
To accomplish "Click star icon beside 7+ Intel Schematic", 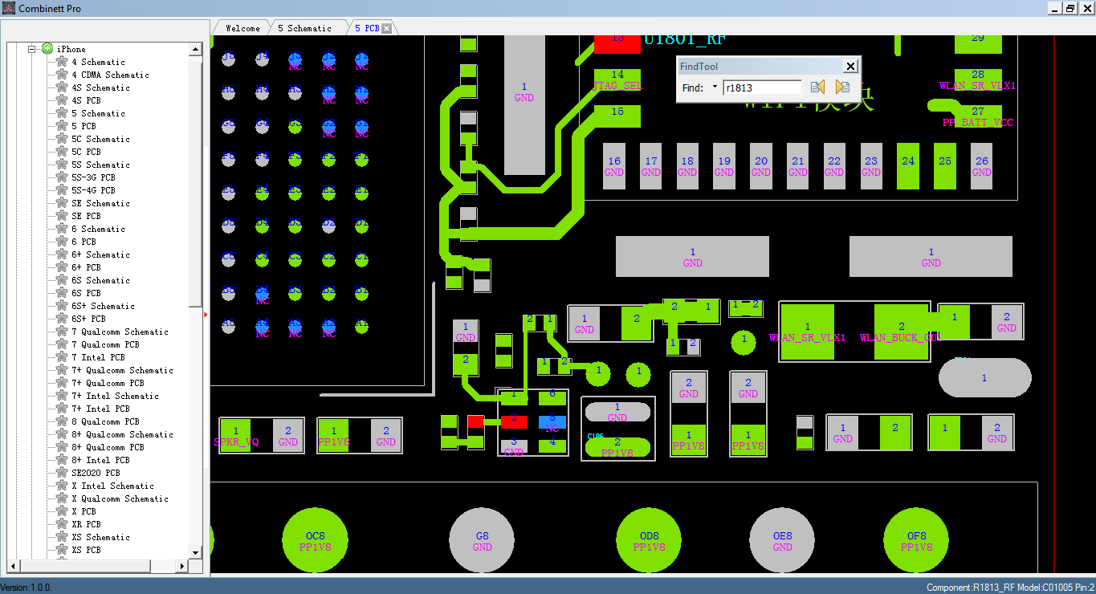I will [62, 396].
